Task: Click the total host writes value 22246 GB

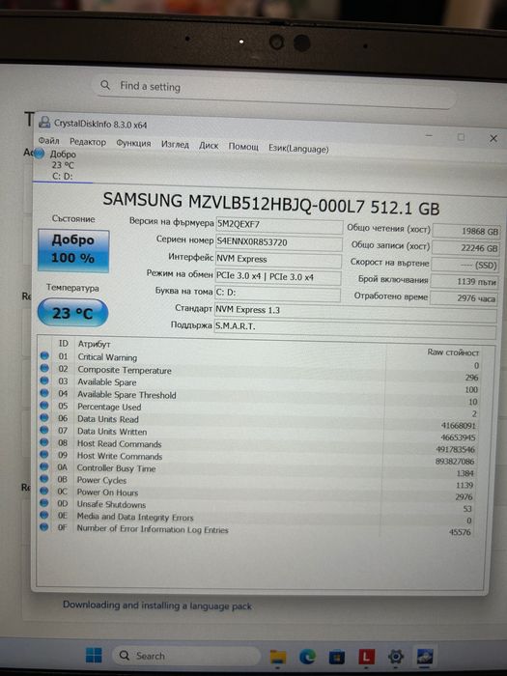Action: 466,248
